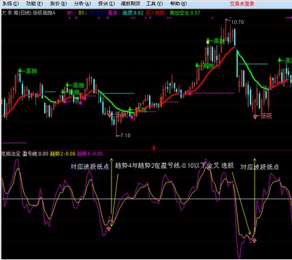The image size is (292, 260).
Task: Click the red arrow under the first oscillator trough
Action: pyautogui.click(x=109, y=229)
